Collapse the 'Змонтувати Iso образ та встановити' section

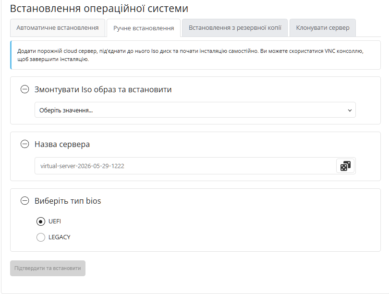[24, 89]
